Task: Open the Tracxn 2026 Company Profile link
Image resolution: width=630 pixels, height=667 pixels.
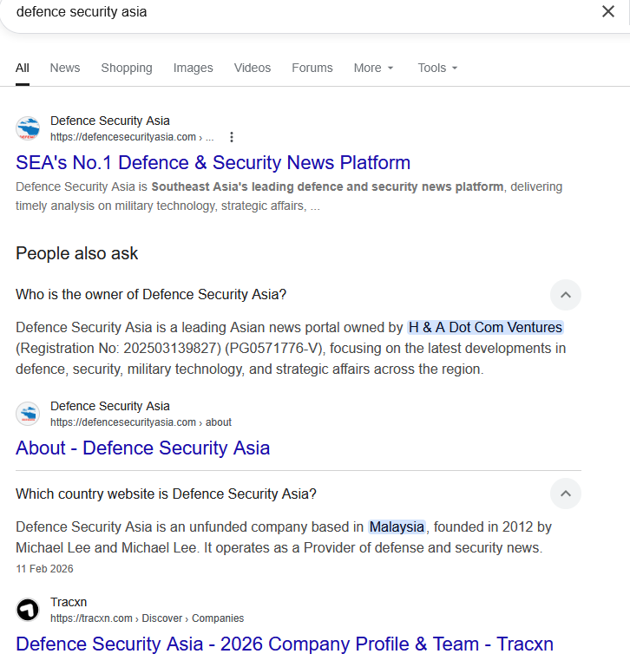Action: tap(285, 644)
